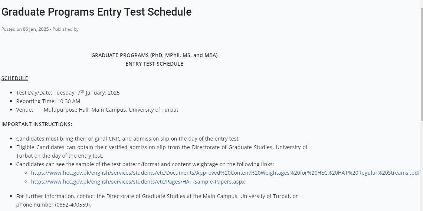The height and width of the screenshot is (211, 423).
Task: Click the 'Test Day/Date: Tuesday' bullet line
Action: 68,93
